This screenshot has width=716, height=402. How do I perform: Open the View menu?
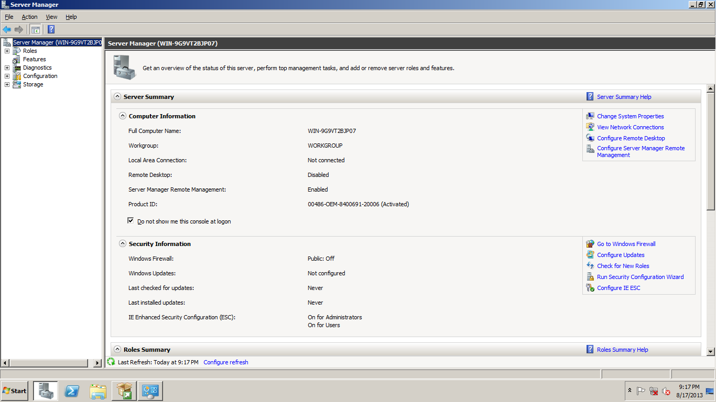51,17
